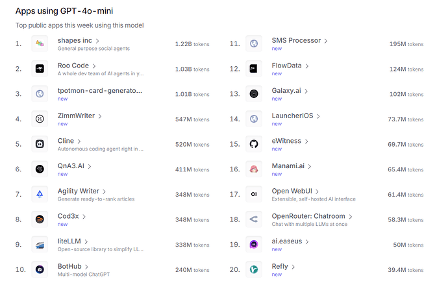Click the shapes inc app icon

[x=40, y=43]
